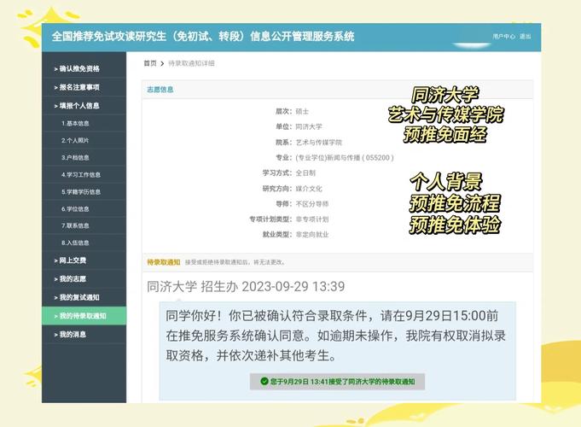Viewport: 581px width, 427px height.
Task: Select highlighted 我的待录取通知 entry
Action: pyautogui.click(x=84, y=316)
